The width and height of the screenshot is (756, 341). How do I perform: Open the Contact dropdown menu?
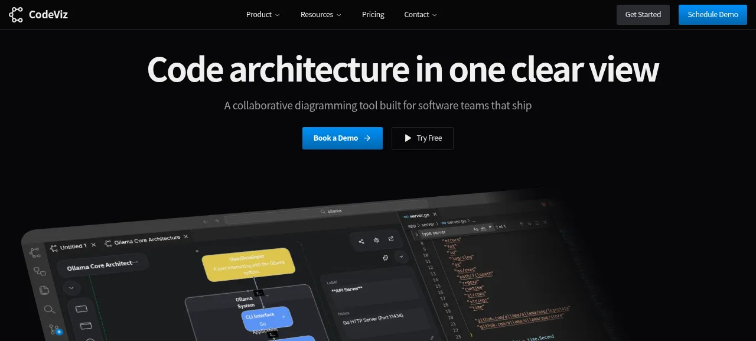[x=421, y=14]
